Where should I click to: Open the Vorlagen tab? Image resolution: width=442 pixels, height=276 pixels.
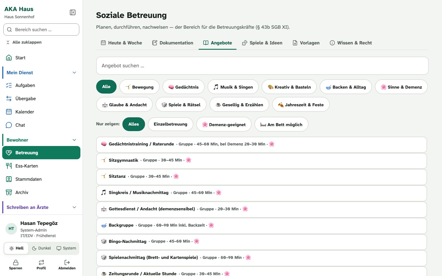click(306, 43)
